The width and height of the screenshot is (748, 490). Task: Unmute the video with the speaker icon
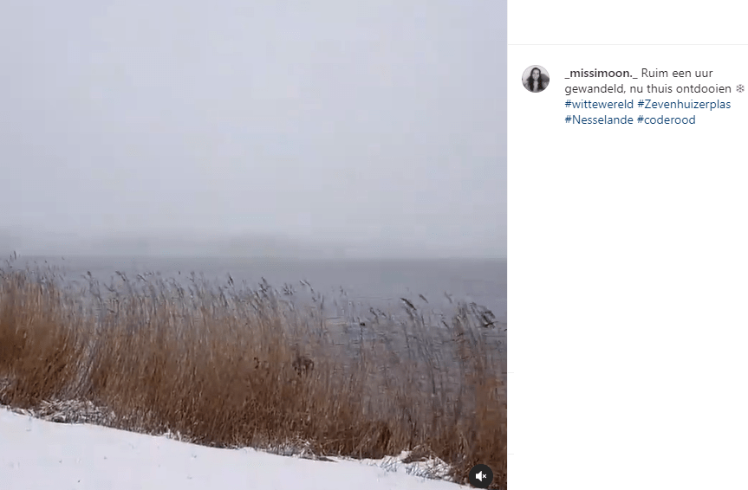coord(481,476)
